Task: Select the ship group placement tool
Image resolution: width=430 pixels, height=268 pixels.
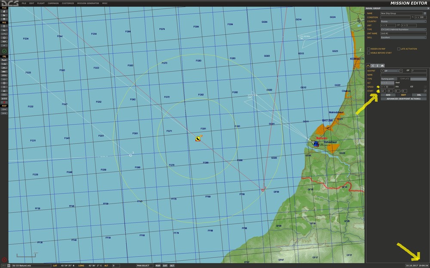Action: [x=4, y=68]
